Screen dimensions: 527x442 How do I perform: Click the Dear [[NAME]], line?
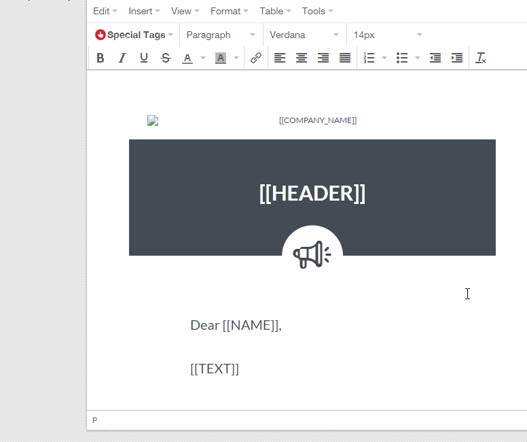(236, 325)
